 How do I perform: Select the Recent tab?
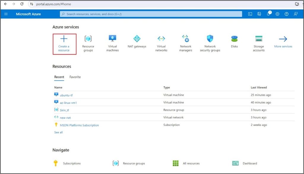[x=59, y=77]
